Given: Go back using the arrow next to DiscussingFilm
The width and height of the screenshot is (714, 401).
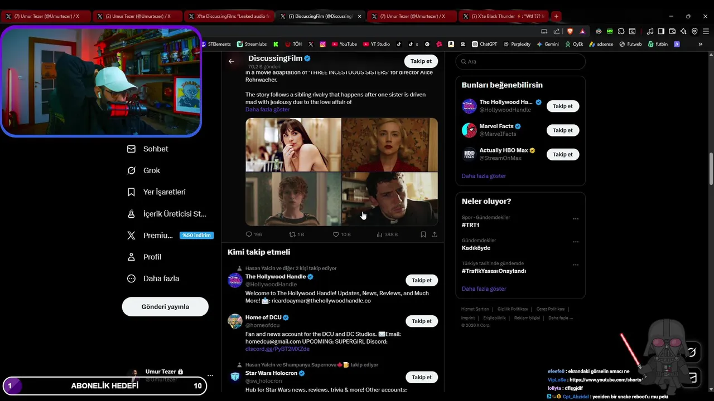Looking at the screenshot, I should click(231, 61).
